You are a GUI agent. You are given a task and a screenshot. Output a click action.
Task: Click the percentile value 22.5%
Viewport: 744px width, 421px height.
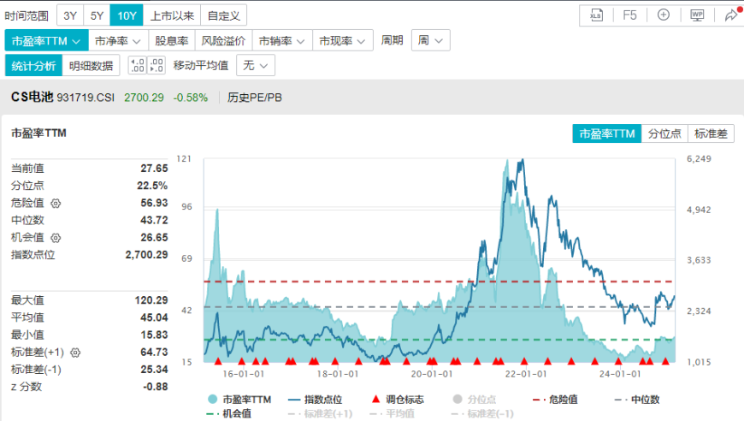[x=152, y=186]
